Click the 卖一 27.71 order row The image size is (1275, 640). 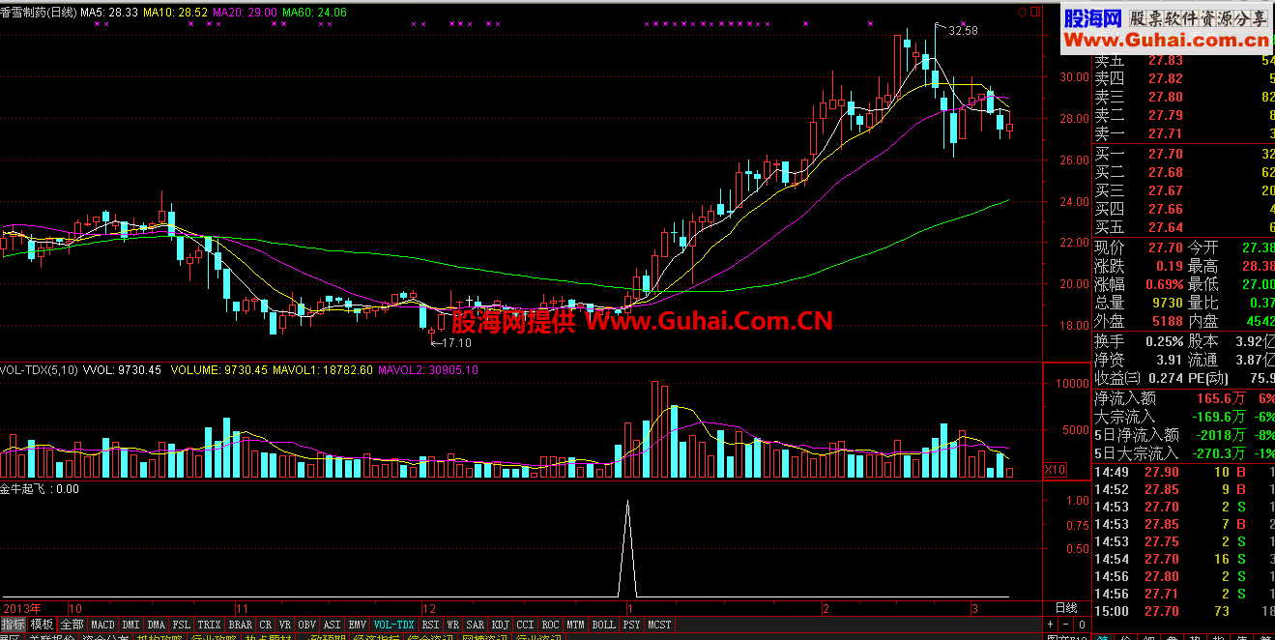1183,133
